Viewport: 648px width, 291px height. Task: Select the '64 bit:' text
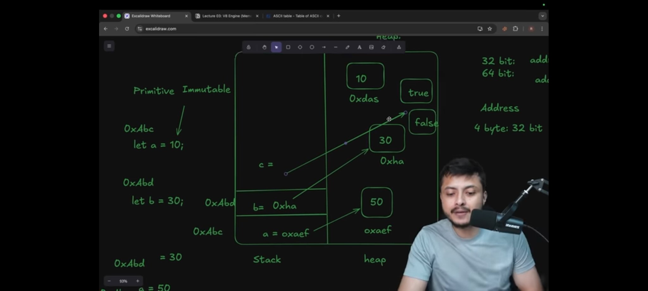click(x=498, y=73)
